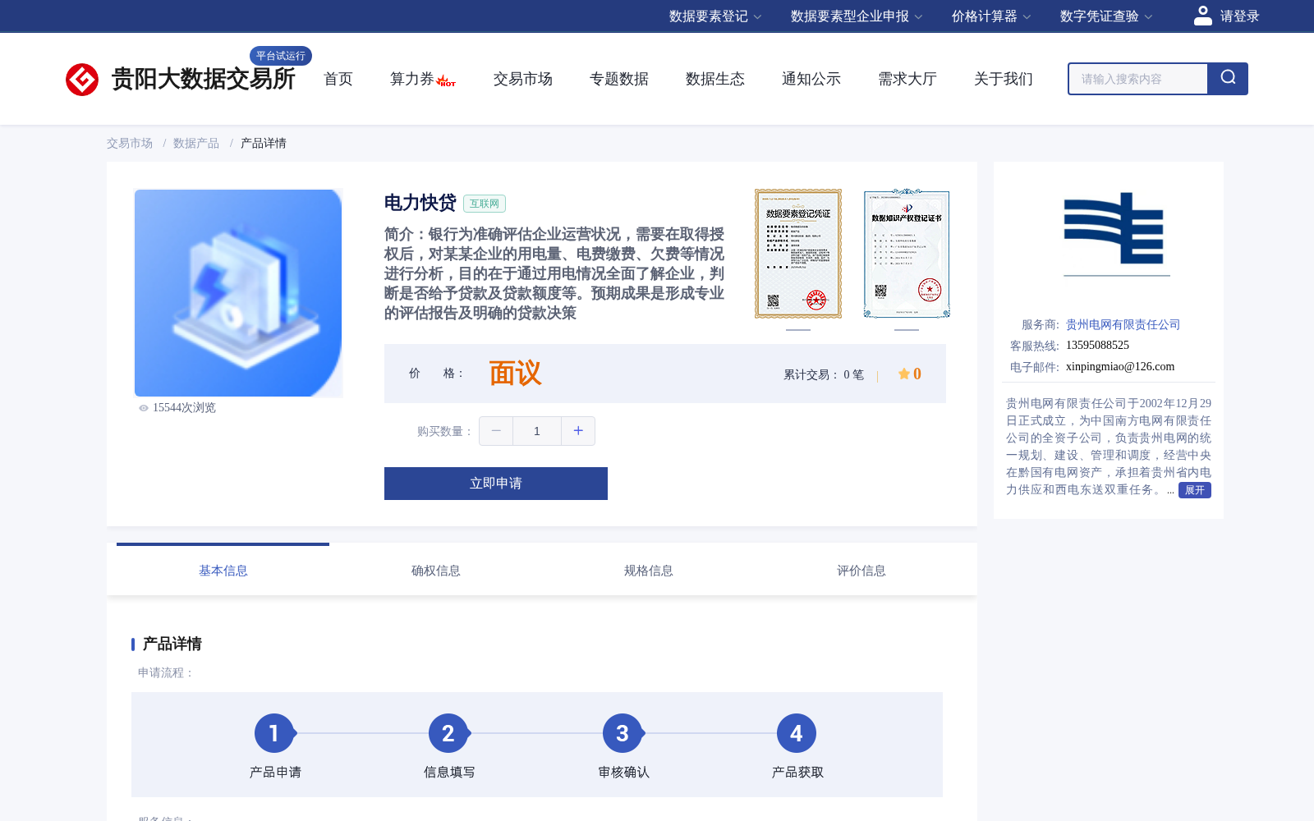Expand the 数据要素型企业申报 dropdown
This screenshot has height=821, width=1314.
pyautogui.click(x=857, y=16)
